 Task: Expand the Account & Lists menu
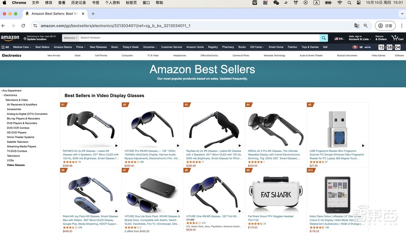(x=360, y=38)
